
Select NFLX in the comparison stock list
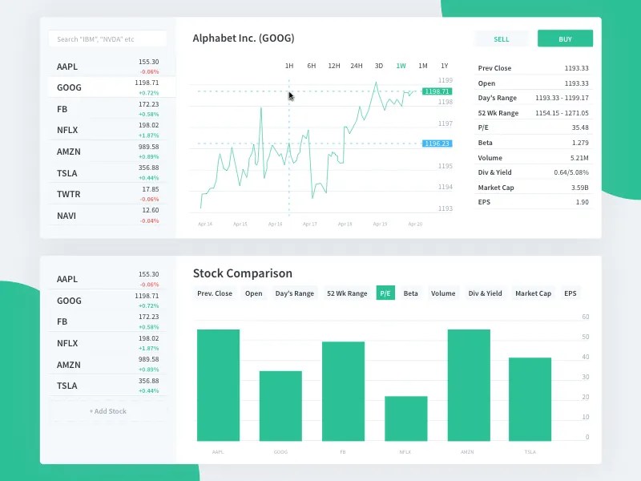click(108, 343)
